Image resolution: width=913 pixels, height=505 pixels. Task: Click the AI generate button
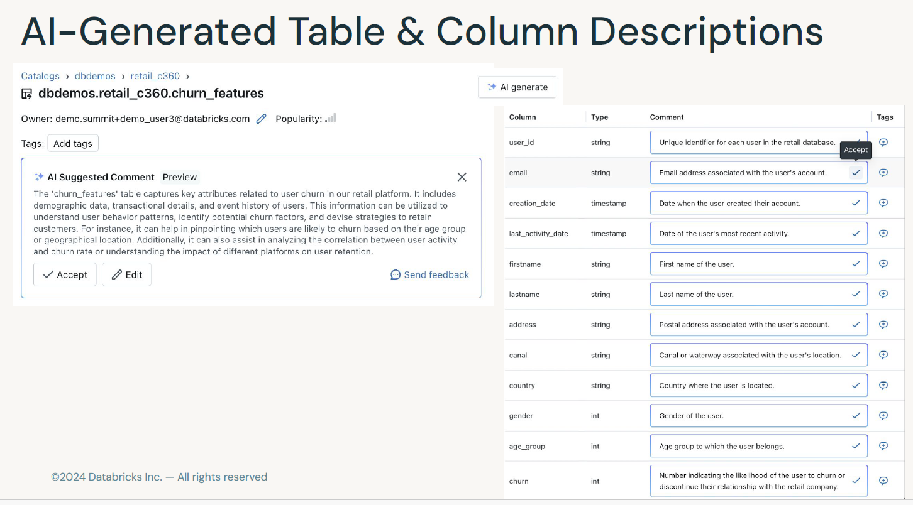[x=517, y=87]
